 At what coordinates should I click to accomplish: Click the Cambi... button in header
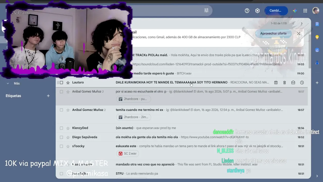coord(276,11)
